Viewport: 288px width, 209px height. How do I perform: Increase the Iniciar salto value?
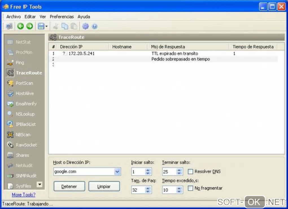(x=148, y=170)
